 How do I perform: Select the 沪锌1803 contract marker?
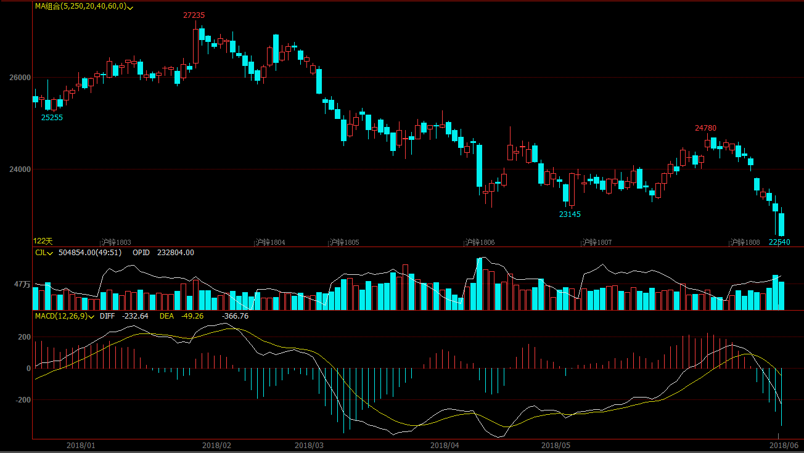click(x=117, y=242)
